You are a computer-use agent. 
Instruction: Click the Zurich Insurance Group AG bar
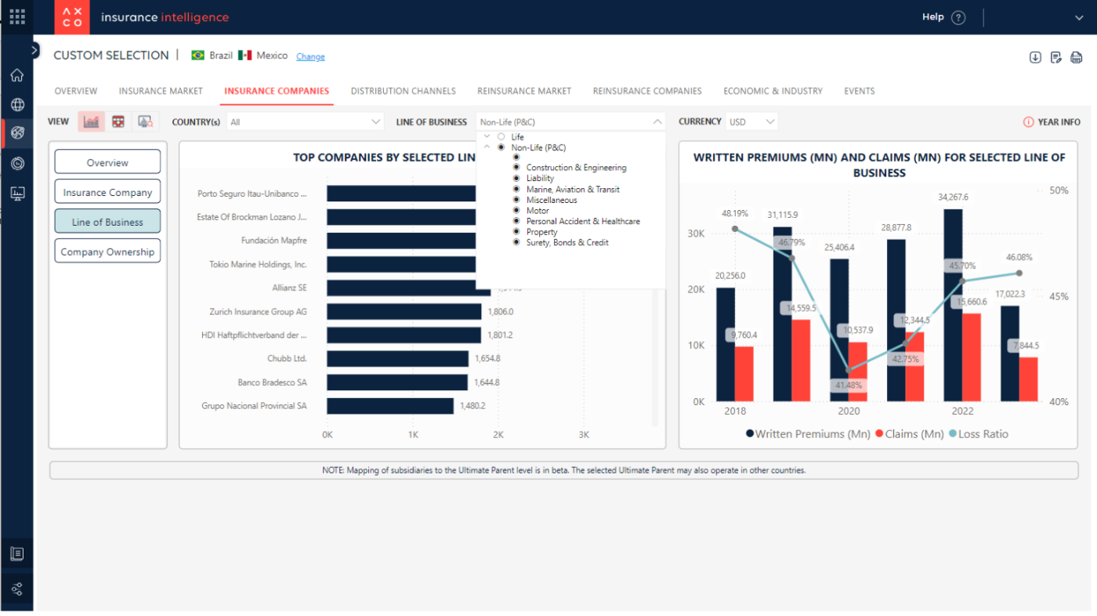(x=404, y=312)
